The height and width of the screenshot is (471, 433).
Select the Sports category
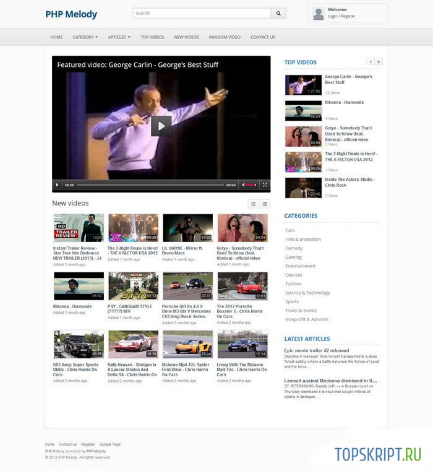[292, 301]
